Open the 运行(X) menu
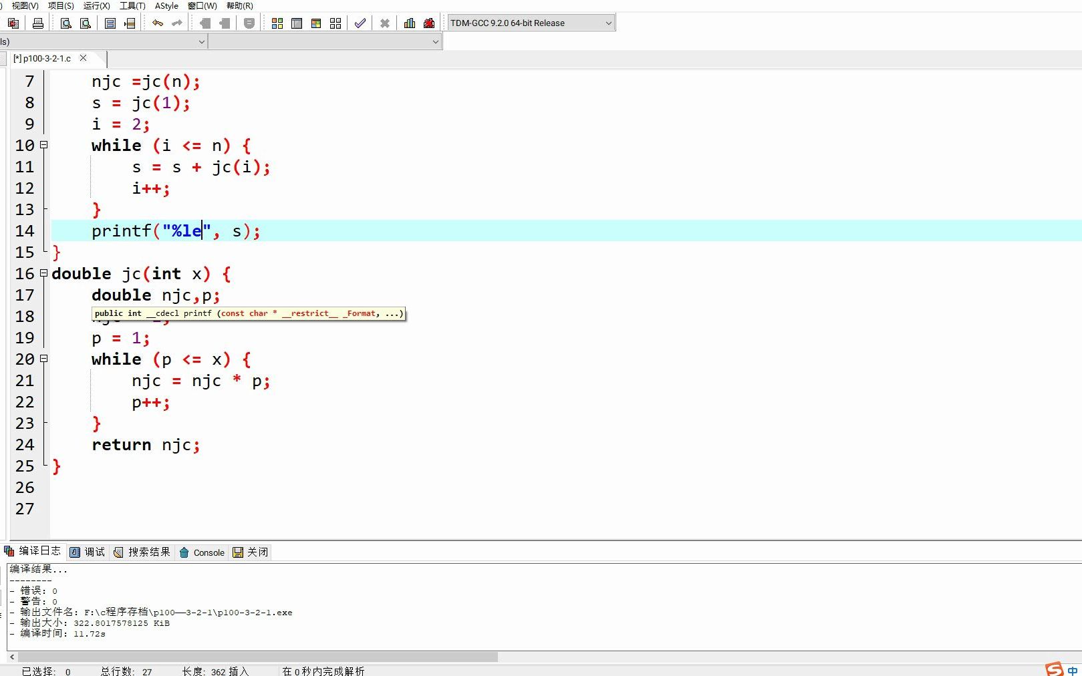 (x=96, y=5)
